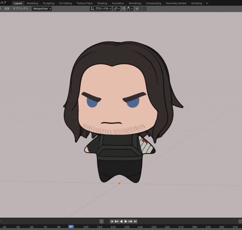242x230 pixels.
Task: Open the Rendering workspace tab
Action: click(x=135, y=3)
